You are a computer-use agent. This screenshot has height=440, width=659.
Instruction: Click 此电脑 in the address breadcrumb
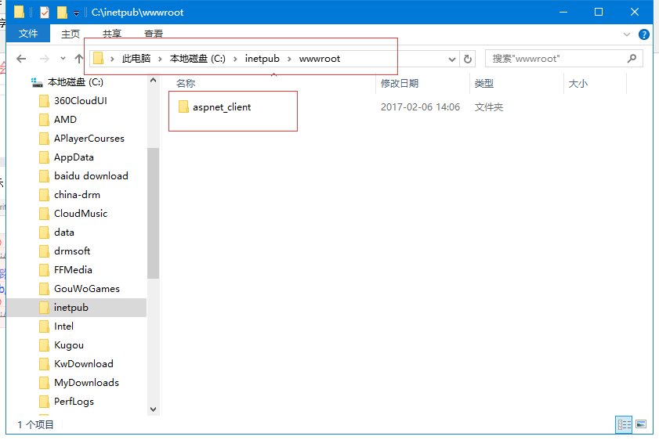tap(136, 59)
